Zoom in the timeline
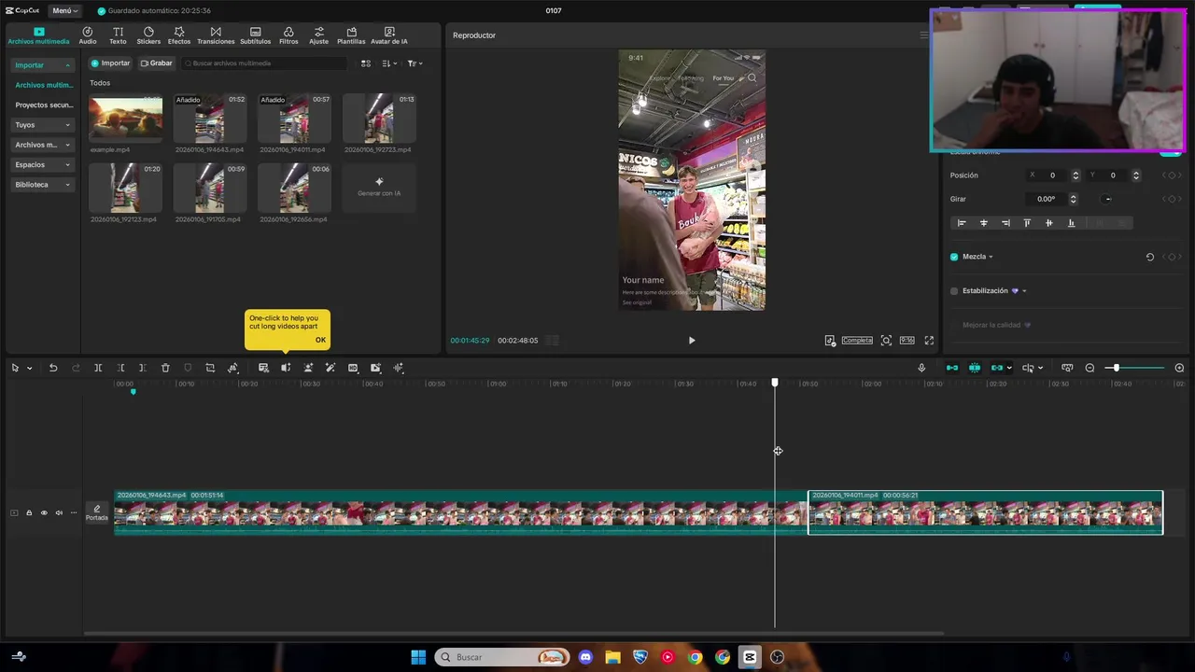This screenshot has height=672, width=1195. pyautogui.click(x=1179, y=368)
